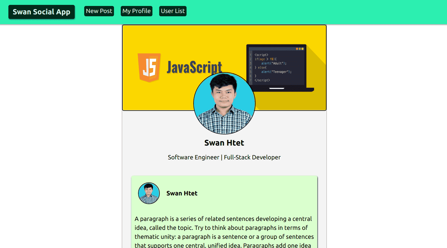Select bio text Software Engineer | Full-Stack Developer
This screenshot has height=248, width=447.
click(224, 157)
